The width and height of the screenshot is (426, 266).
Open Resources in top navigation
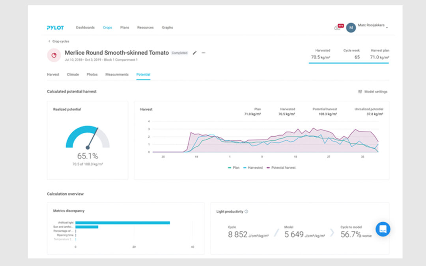145,28
